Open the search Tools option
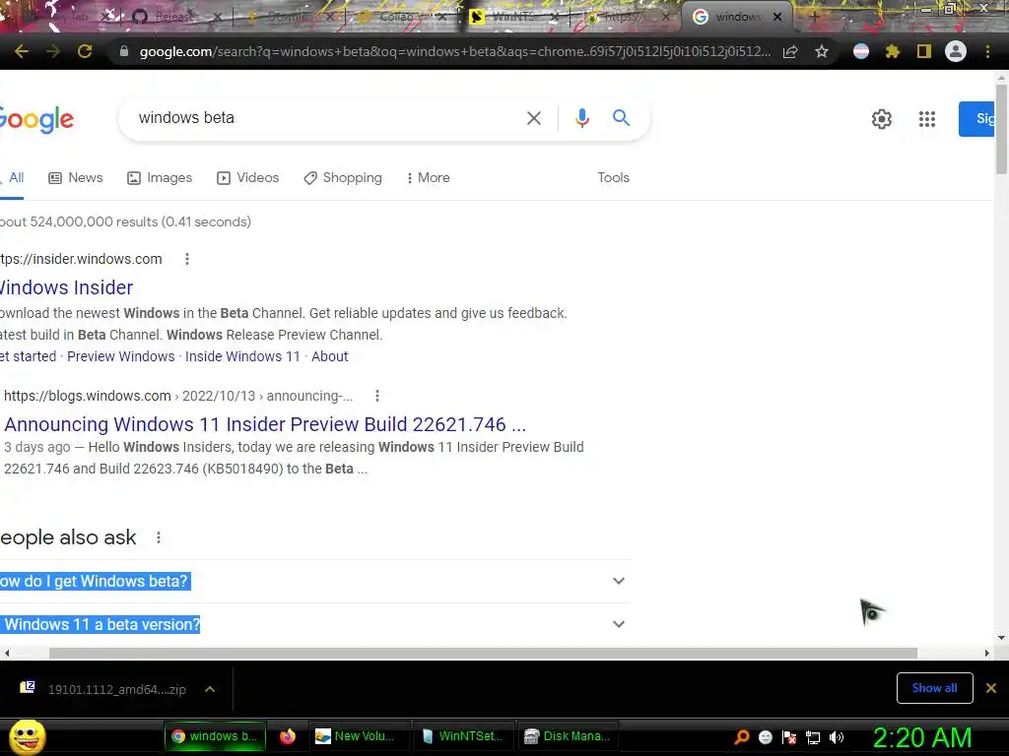 tap(613, 177)
